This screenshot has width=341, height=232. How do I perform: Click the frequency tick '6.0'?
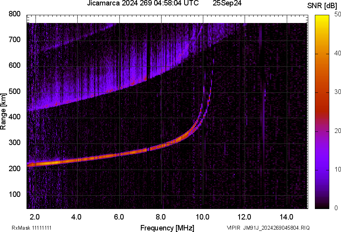pyautogui.click(x=119, y=217)
